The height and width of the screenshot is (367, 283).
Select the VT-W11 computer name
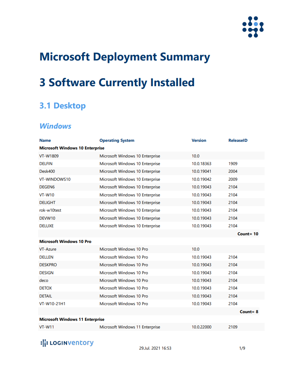[x=46, y=327]
